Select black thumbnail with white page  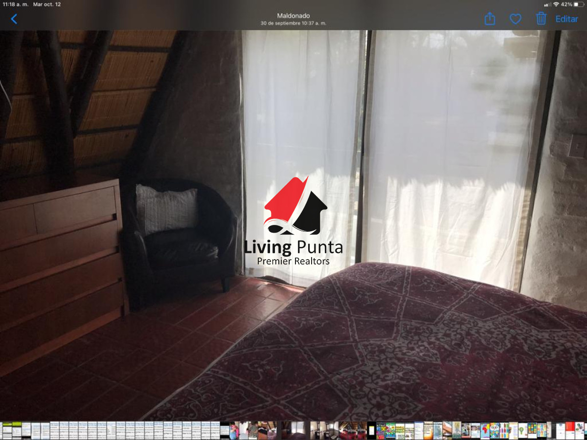pos(372,430)
